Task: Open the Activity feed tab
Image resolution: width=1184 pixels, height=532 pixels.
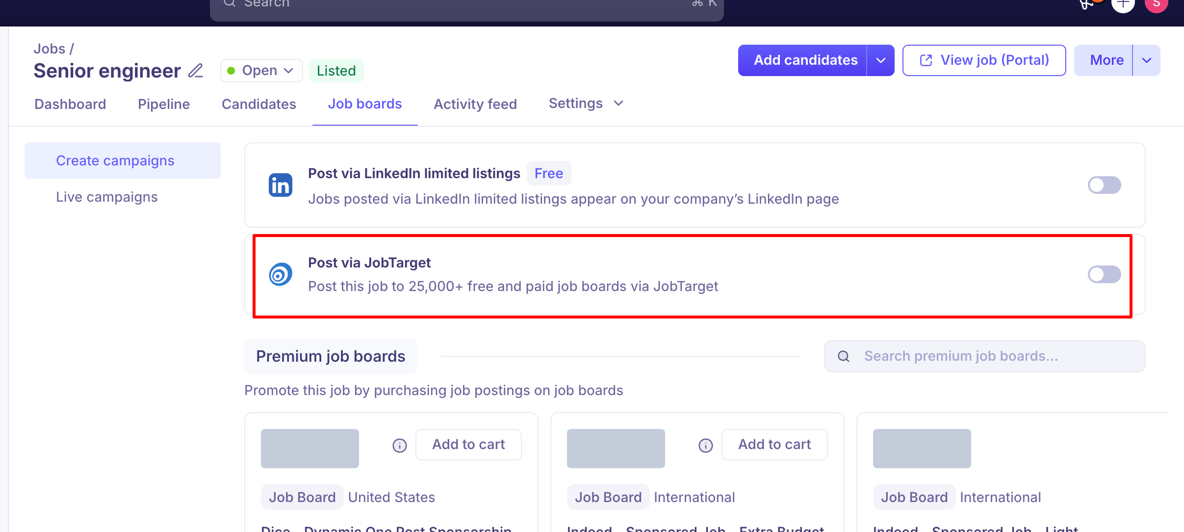Action: click(x=475, y=104)
